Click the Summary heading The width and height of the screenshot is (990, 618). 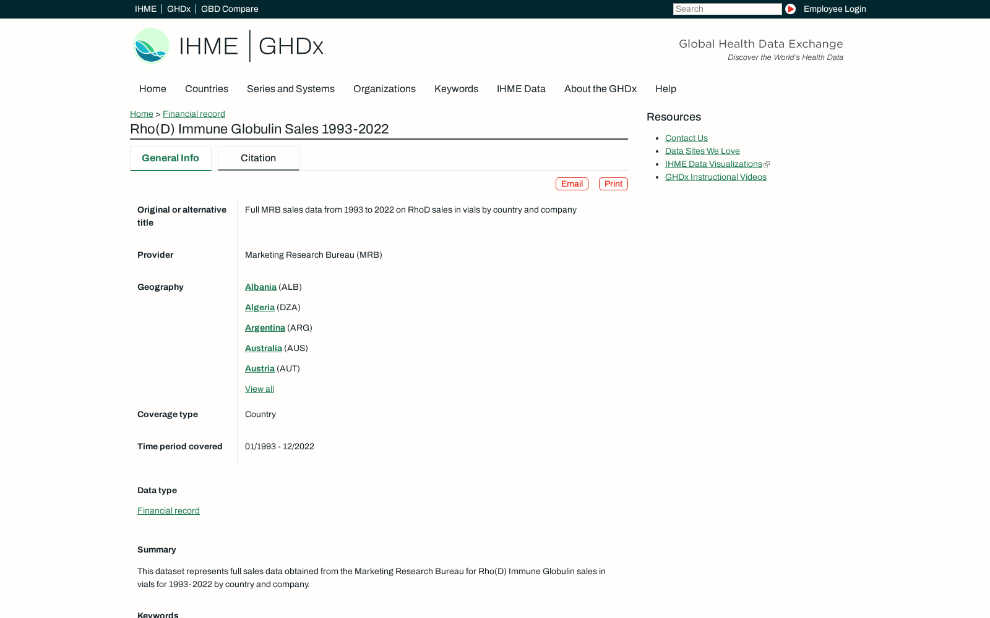(157, 550)
